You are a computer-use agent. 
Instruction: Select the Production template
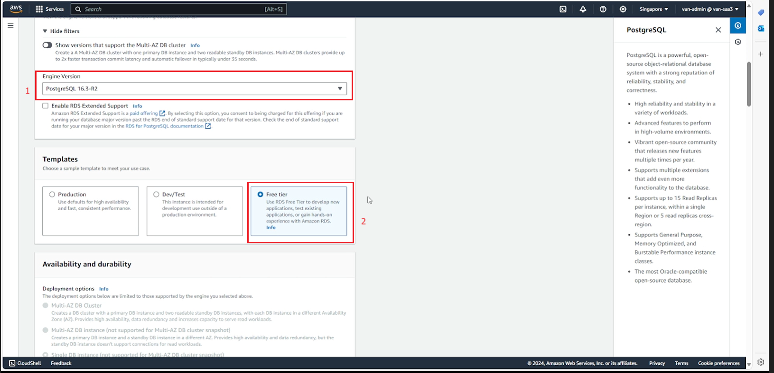click(52, 194)
